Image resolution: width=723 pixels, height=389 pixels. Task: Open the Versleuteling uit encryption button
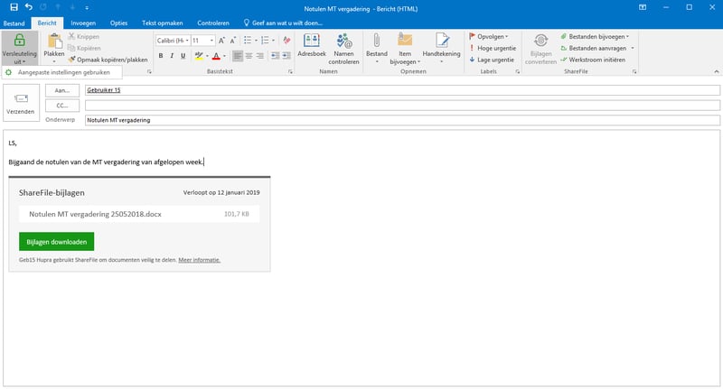[x=19, y=49]
